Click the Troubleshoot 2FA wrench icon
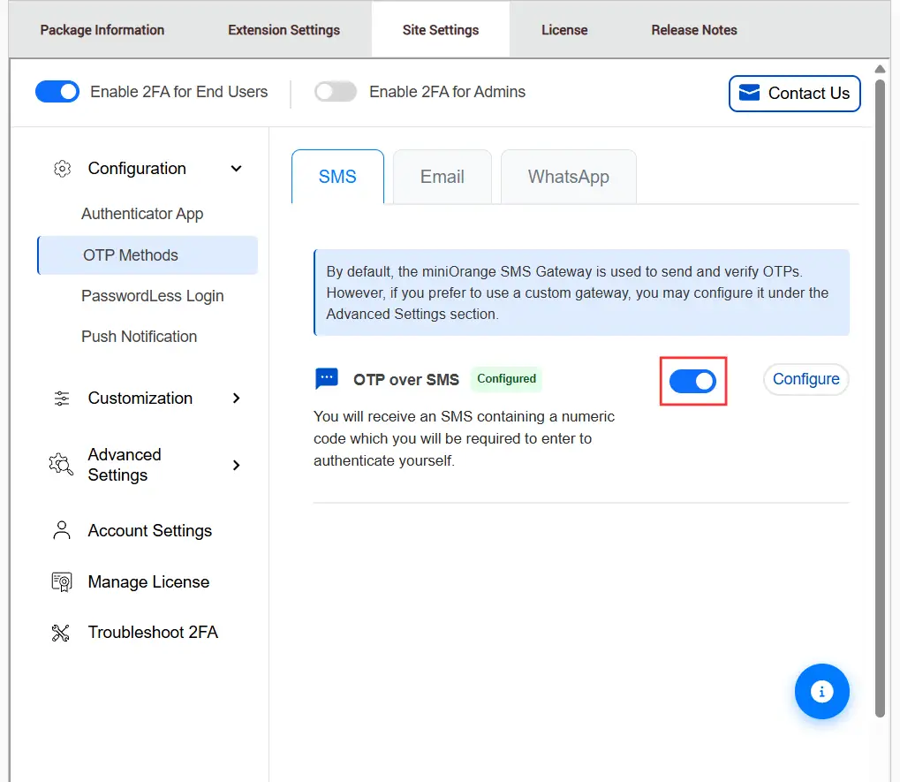The height and width of the screenshot is (782, 900). click(x=60, y=632)
